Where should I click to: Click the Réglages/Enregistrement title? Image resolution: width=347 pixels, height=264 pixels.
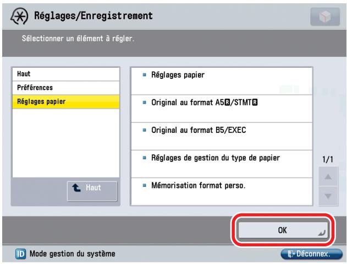point(93,16)
